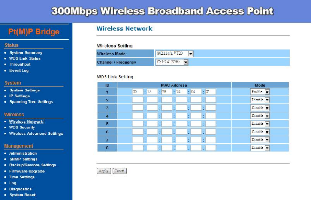Open Mode dropdown for WDS link 8

[x=260, y=148]
